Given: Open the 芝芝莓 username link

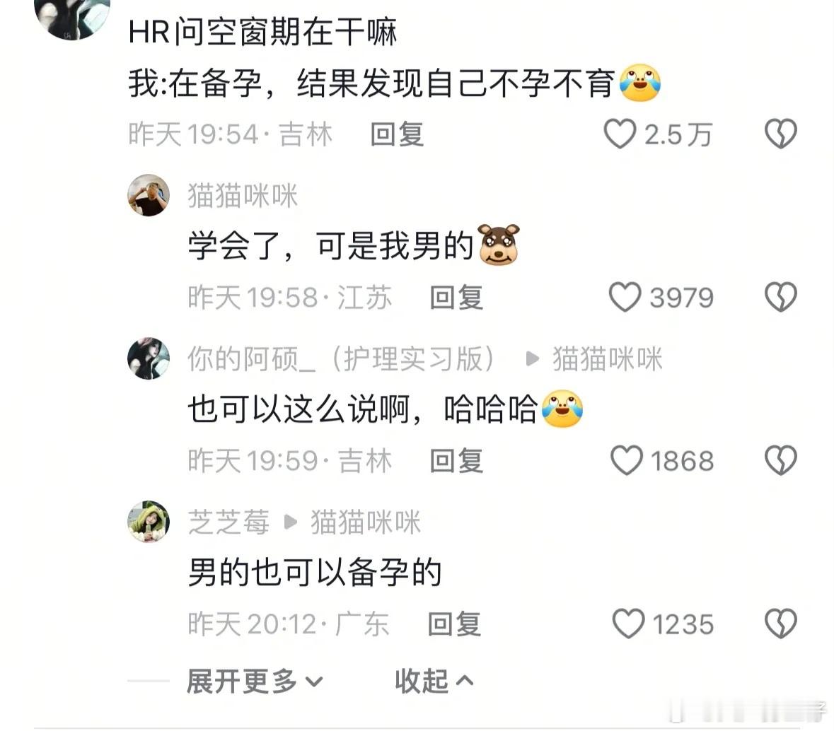Looking at the screenshot, I should [x=228, y=522].
